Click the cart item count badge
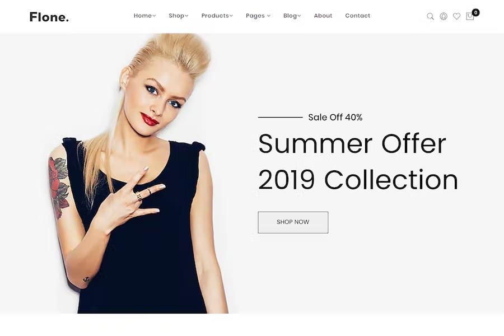This screenshot has width=504, height=336. pyautogui.click(x=475, y=12)
